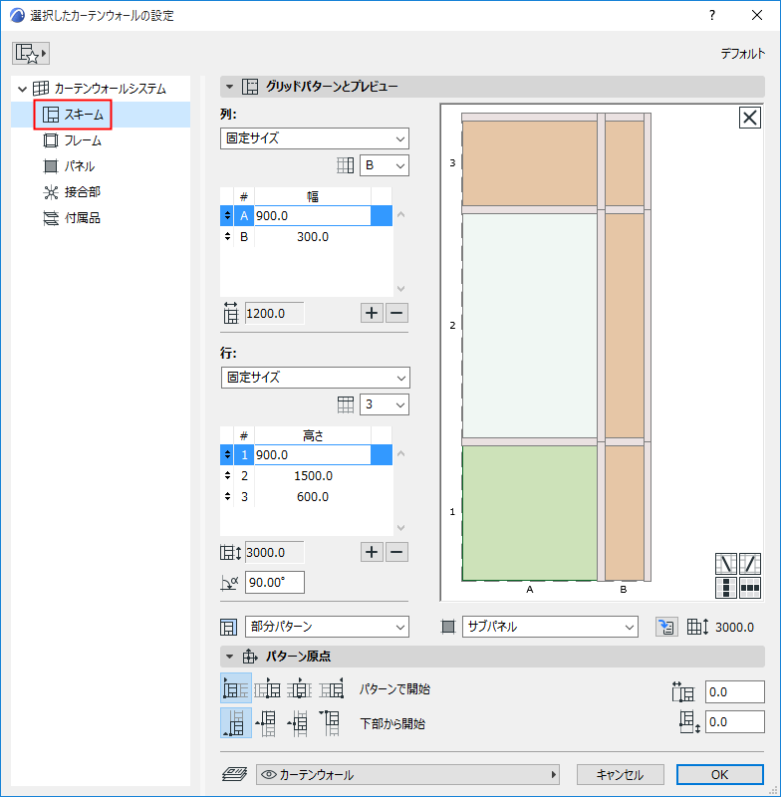Collapse the カーテンウォールシステム tree node
The image size is (781, 797).
pyautogui.click(x=22, y=89)
